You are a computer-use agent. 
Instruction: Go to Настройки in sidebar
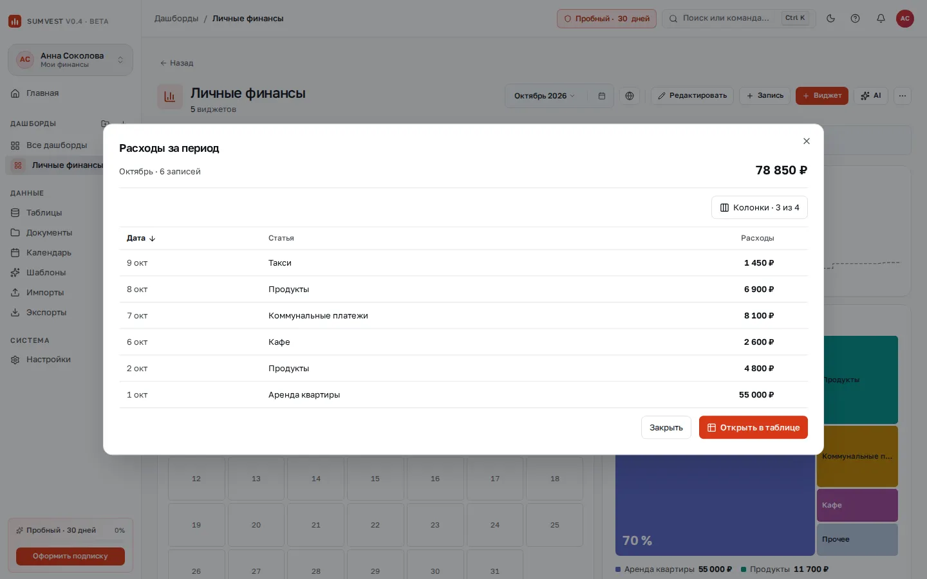48,360
